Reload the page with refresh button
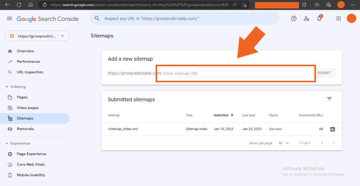Screen dimensions: 360x186 coord(19,5)
